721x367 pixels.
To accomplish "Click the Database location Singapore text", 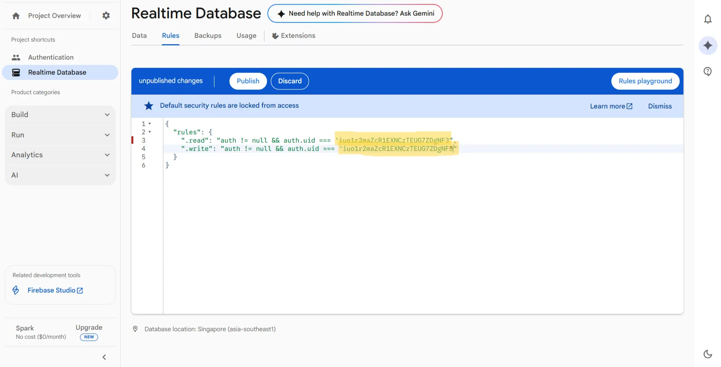I will point(210,329).
